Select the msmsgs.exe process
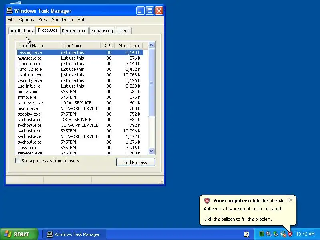This screenshot has width=320, height=240. coord(80,58)
